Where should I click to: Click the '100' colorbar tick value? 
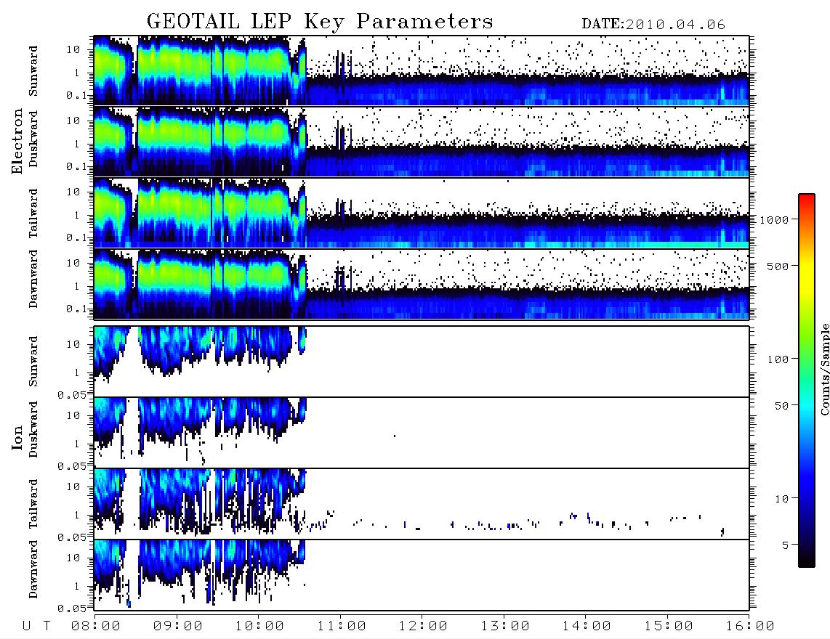[778, 359]
